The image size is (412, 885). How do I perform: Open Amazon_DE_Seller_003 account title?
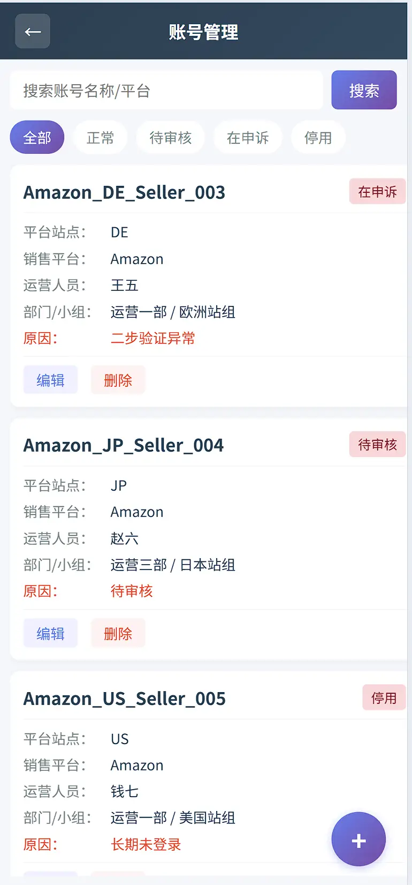[x=124, y=192]
